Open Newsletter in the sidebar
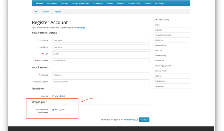 [172, 86]
